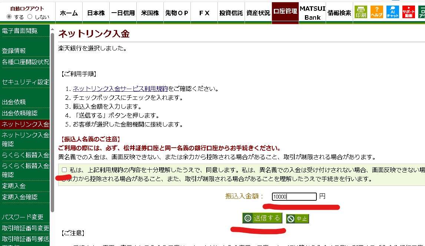Click the green 印刷 print icon
The width and height of the screenshot is (425, 246).
coord(361,12)
